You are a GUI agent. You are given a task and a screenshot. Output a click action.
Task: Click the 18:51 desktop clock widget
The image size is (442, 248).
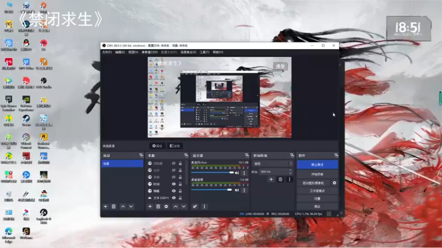pos(408,29)
